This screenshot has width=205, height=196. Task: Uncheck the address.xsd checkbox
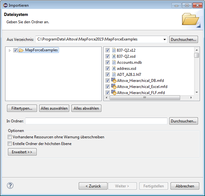click(x=107, y=68)
